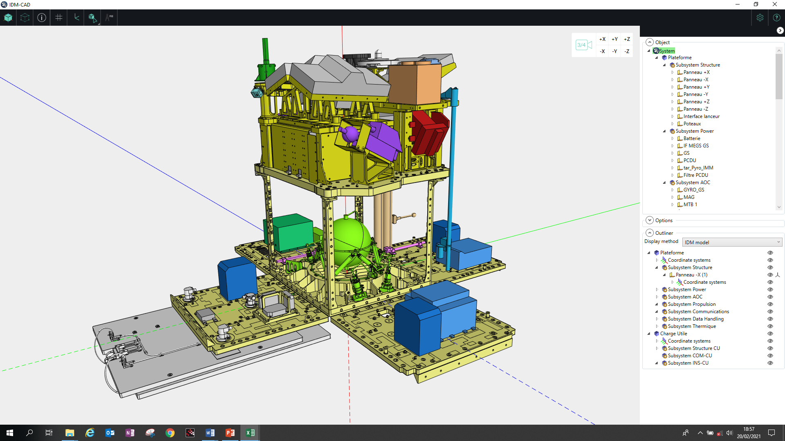Open the settings gear icon
The height and width of the screenshot is (441, 785).
760,18
